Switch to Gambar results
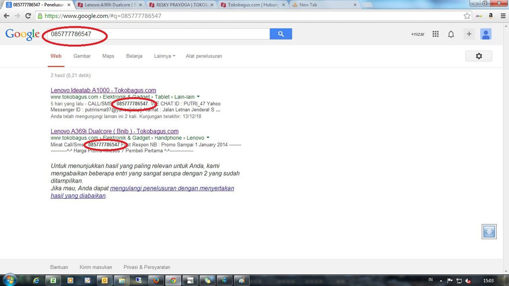The image size is (509, 286). click(82, 56)
